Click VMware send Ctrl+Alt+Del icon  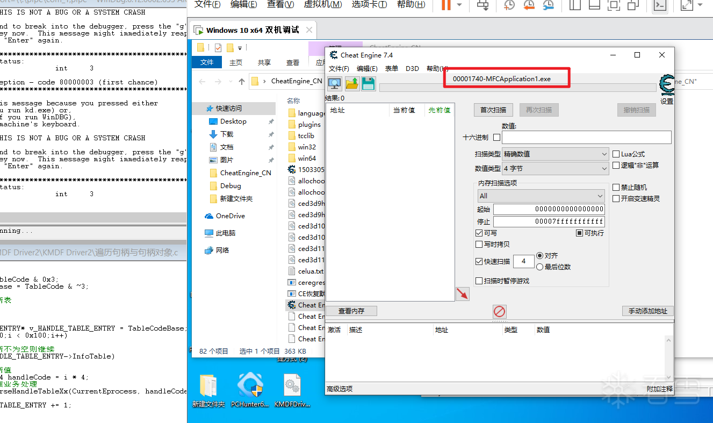pyautogui.click(x=483, y=5)
